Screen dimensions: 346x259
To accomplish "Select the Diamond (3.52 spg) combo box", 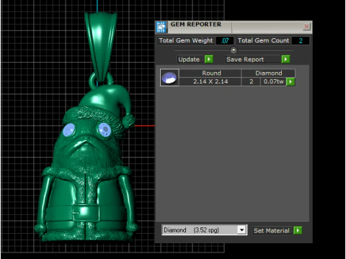I will (204, 230).
